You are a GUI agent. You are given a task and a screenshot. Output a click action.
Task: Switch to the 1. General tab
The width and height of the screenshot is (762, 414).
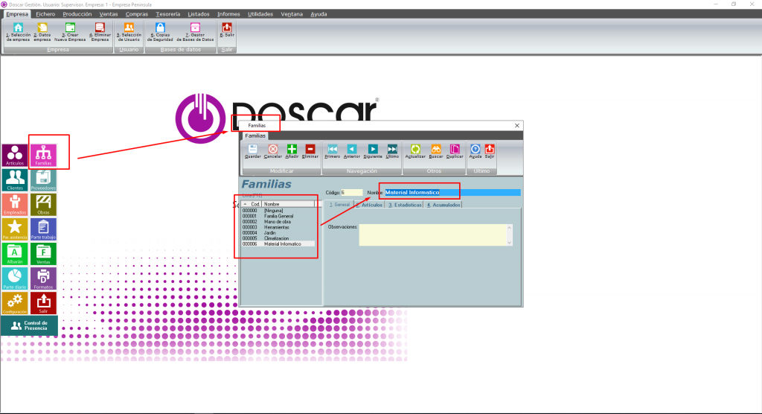(x=339, y=205)
